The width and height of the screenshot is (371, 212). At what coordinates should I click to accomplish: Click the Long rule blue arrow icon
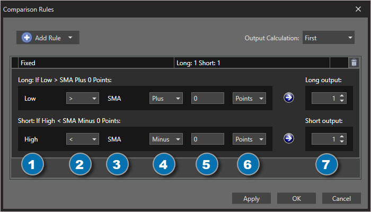tap(289, 98)
